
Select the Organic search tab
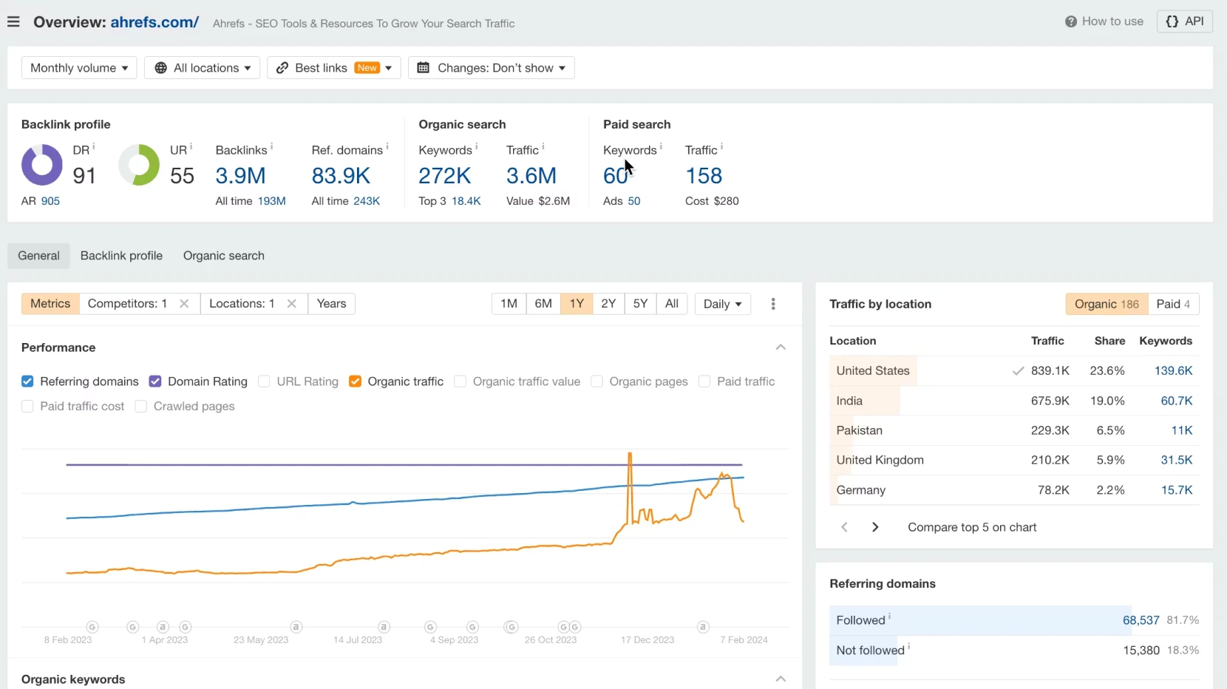(x=223, y=256)
